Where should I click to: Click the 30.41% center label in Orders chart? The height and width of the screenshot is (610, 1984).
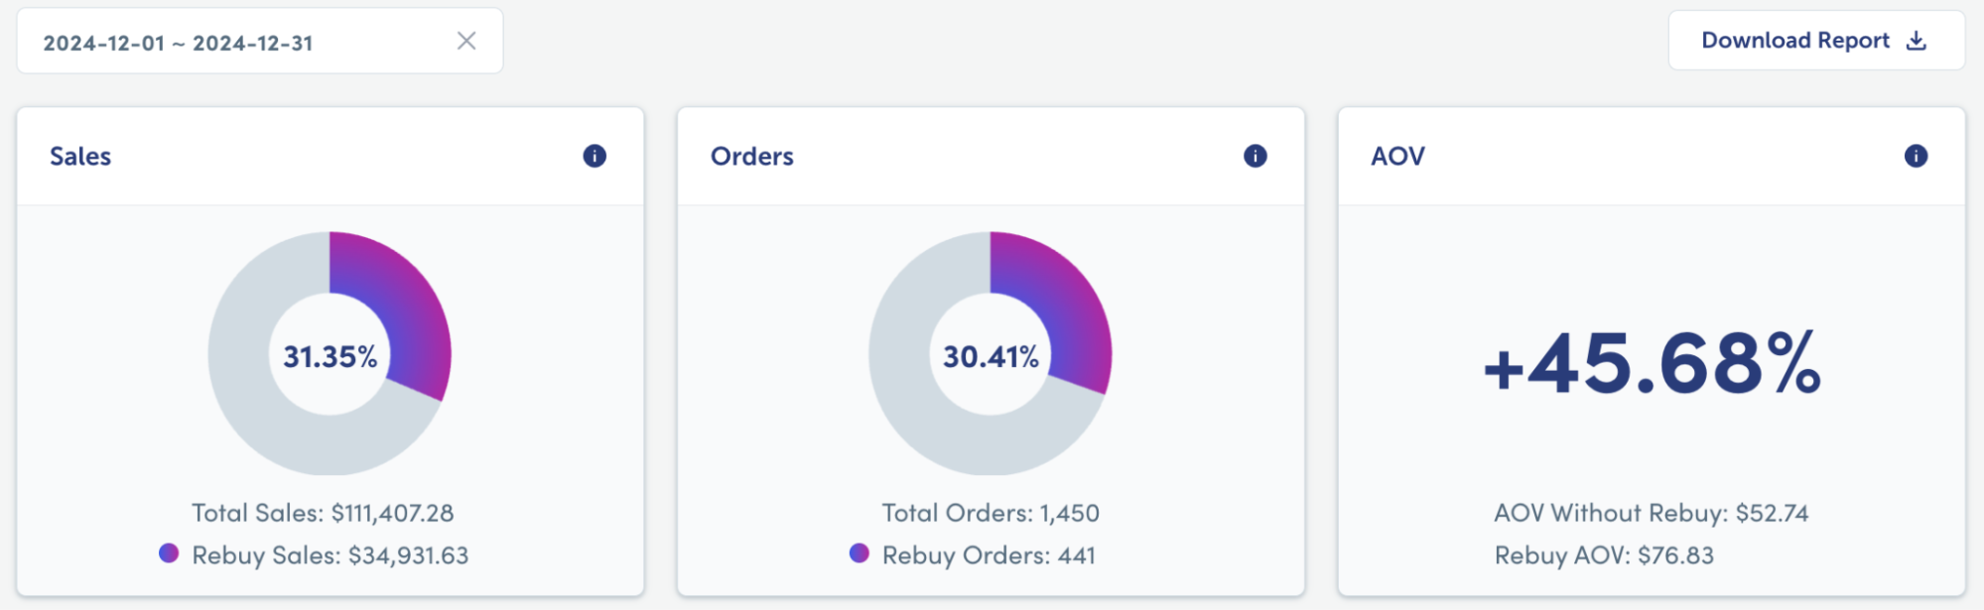tap(991, 356)
